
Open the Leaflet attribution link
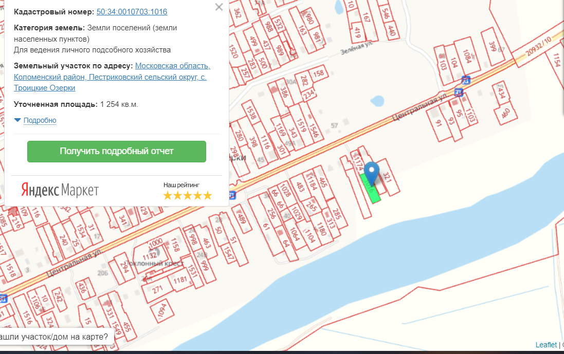click(545, 345)
